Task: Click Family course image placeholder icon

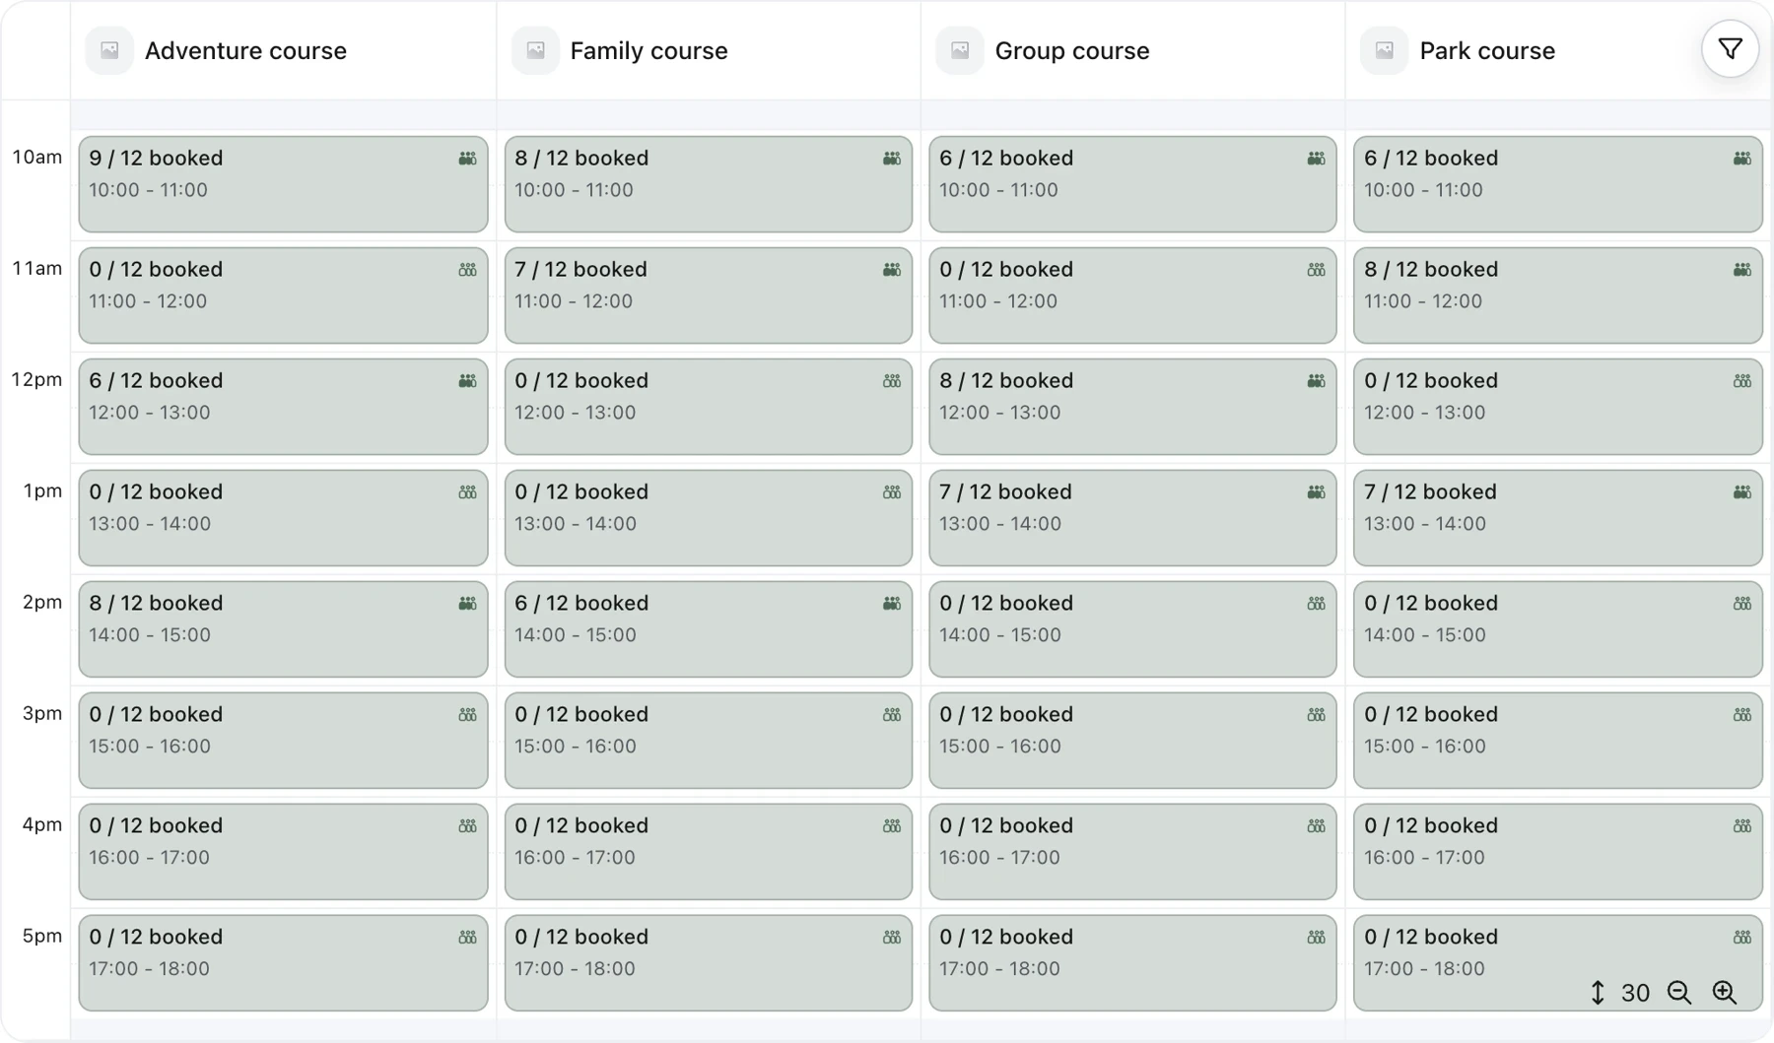Action: pos(535,50)
